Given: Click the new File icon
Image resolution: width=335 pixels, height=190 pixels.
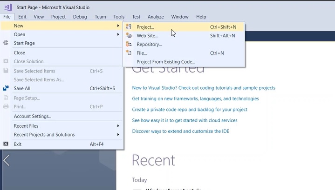Looking at the screenshot, I should click(129, 52).
